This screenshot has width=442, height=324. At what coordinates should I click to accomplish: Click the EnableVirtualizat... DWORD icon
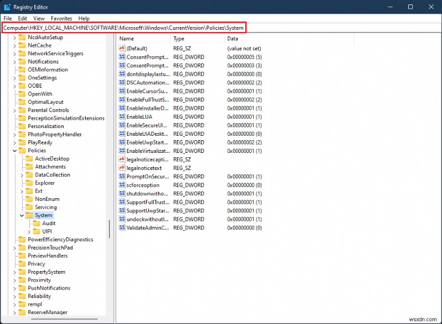click(x=122, y=151)
